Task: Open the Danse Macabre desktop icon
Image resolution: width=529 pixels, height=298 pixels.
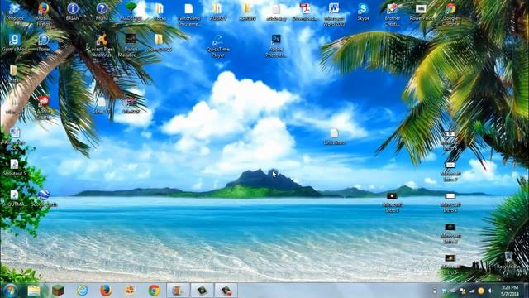Action: point(131,46)
